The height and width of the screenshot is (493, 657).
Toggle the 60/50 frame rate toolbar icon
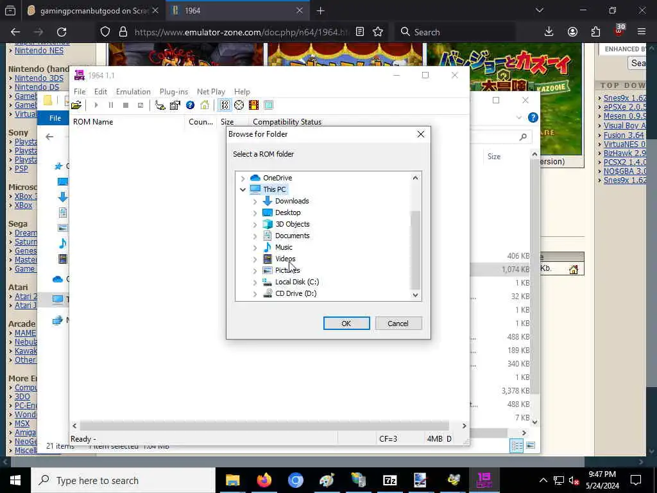tap(225, 105)
